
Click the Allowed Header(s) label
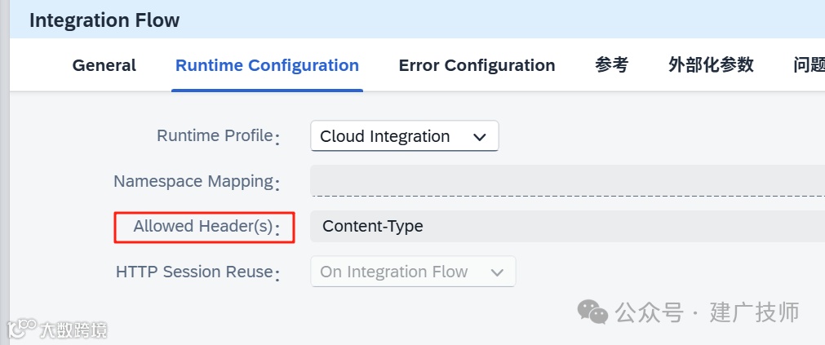tap(203, 226)
